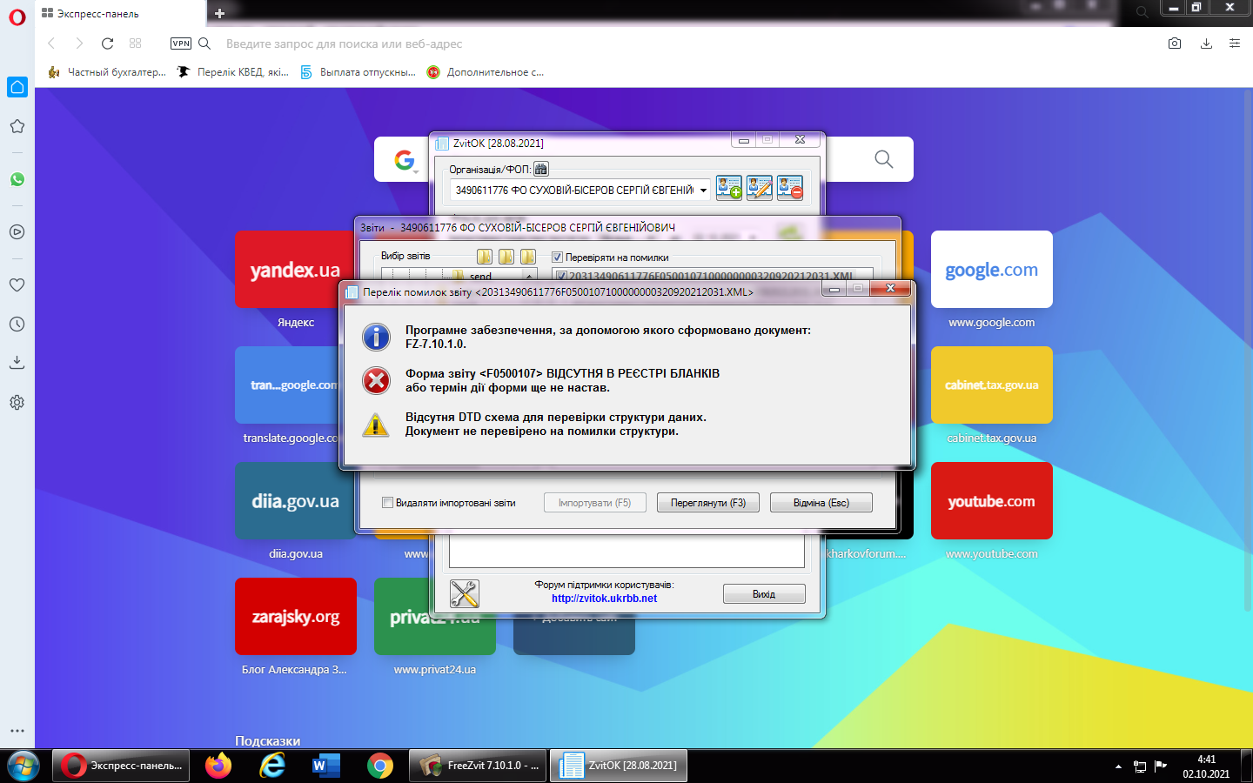This screenshot has height=783, width=1253.
Task: Toggle the VPN badge in the address bar
Action: pos(181,43)
